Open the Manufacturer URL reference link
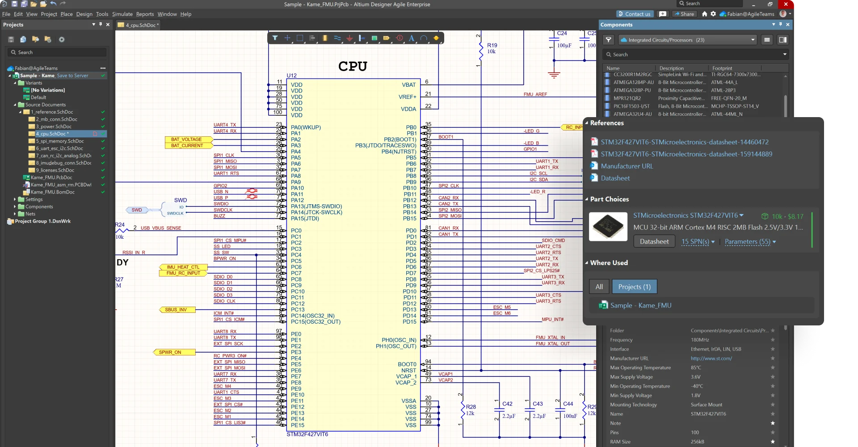The height and width of the screenshot is (447, 858). (x=627, y=166)
